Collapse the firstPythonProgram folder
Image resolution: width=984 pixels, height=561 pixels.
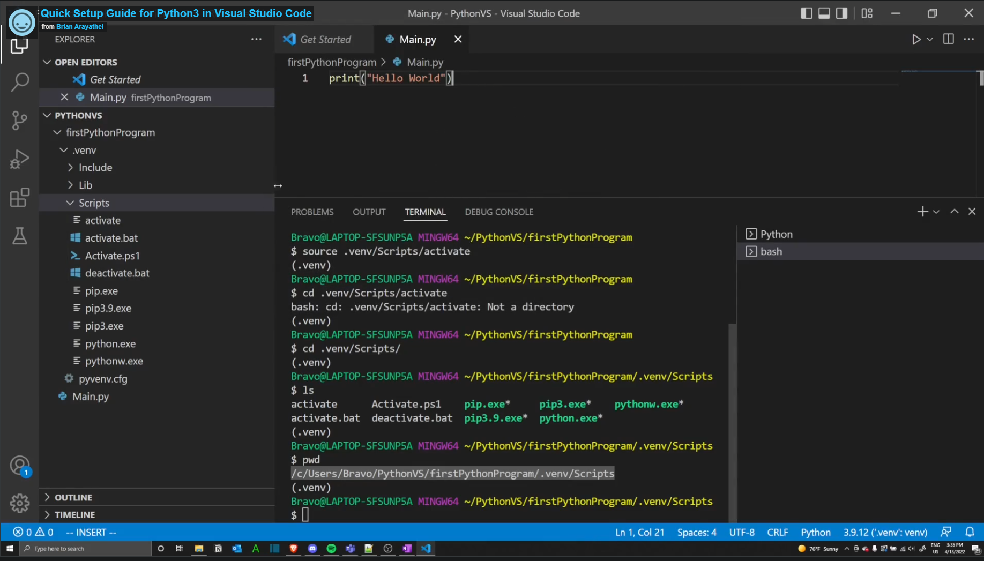click(x=57, y=132)
